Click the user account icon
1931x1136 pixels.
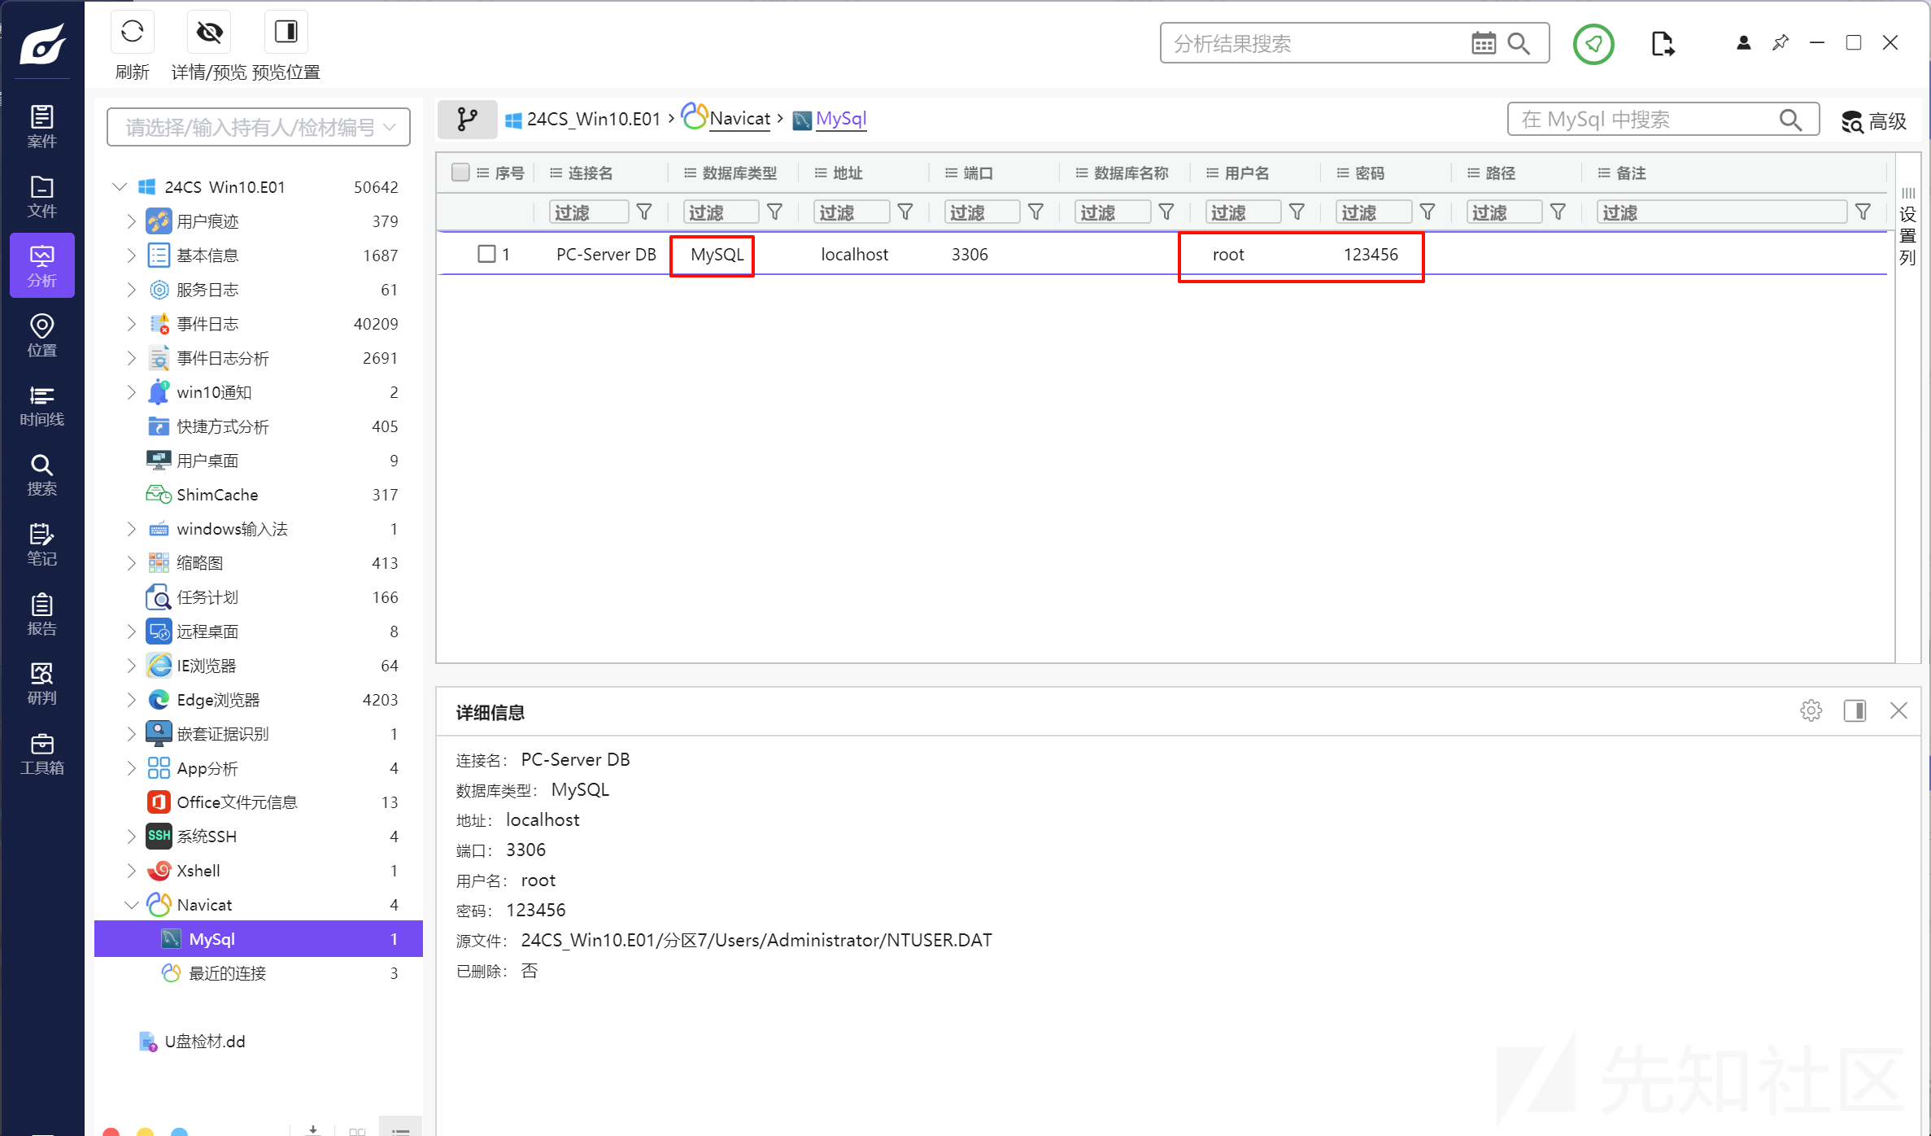[1743, 43]
